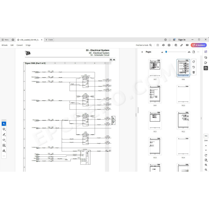This screenshot has height=209, width=209.
Task: Copy link using the link icon
Action: [182, 45]
